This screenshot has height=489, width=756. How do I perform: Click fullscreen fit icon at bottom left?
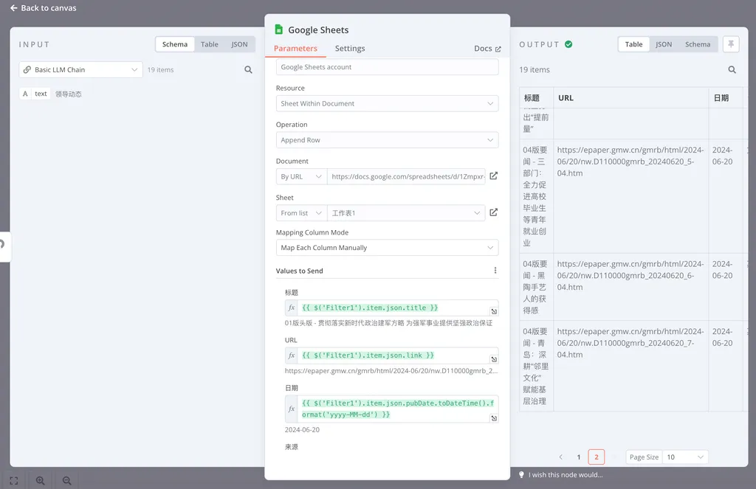point(14,480)
